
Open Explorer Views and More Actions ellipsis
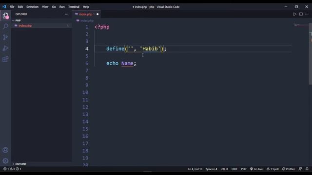pos(66,14)
